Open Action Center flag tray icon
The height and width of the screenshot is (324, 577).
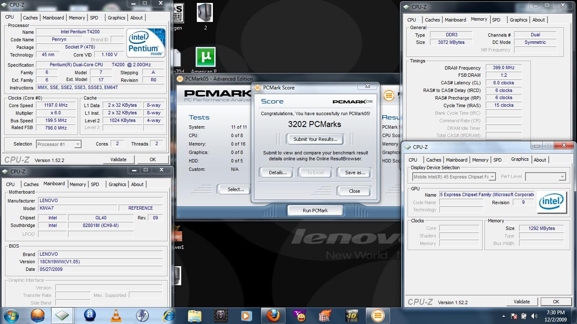pyautogui.click(x=514, y=316)
